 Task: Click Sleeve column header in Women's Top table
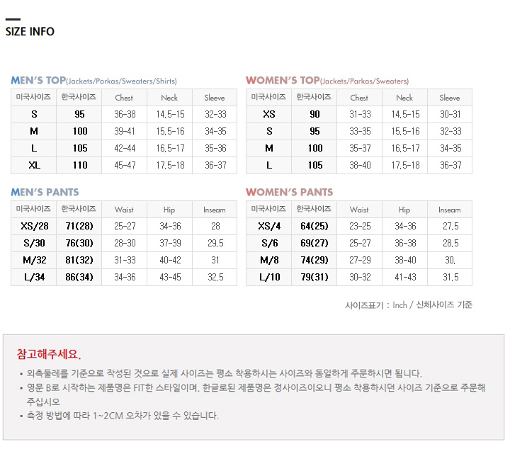[450, 98]
